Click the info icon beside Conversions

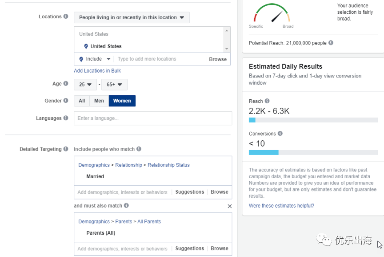click(280, 134)
